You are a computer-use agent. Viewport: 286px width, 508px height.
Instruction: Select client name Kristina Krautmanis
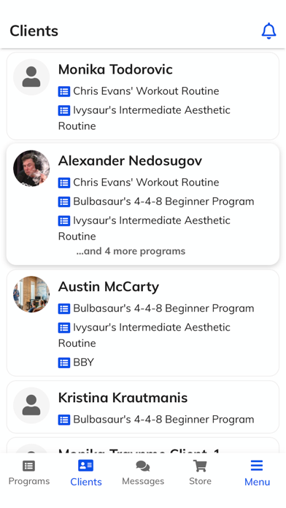coord(123,398)
